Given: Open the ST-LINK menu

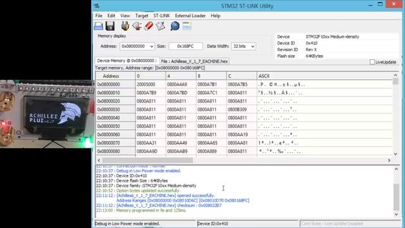Looking at the screenshot, I should pyautogui.click(x=161, y=16).
